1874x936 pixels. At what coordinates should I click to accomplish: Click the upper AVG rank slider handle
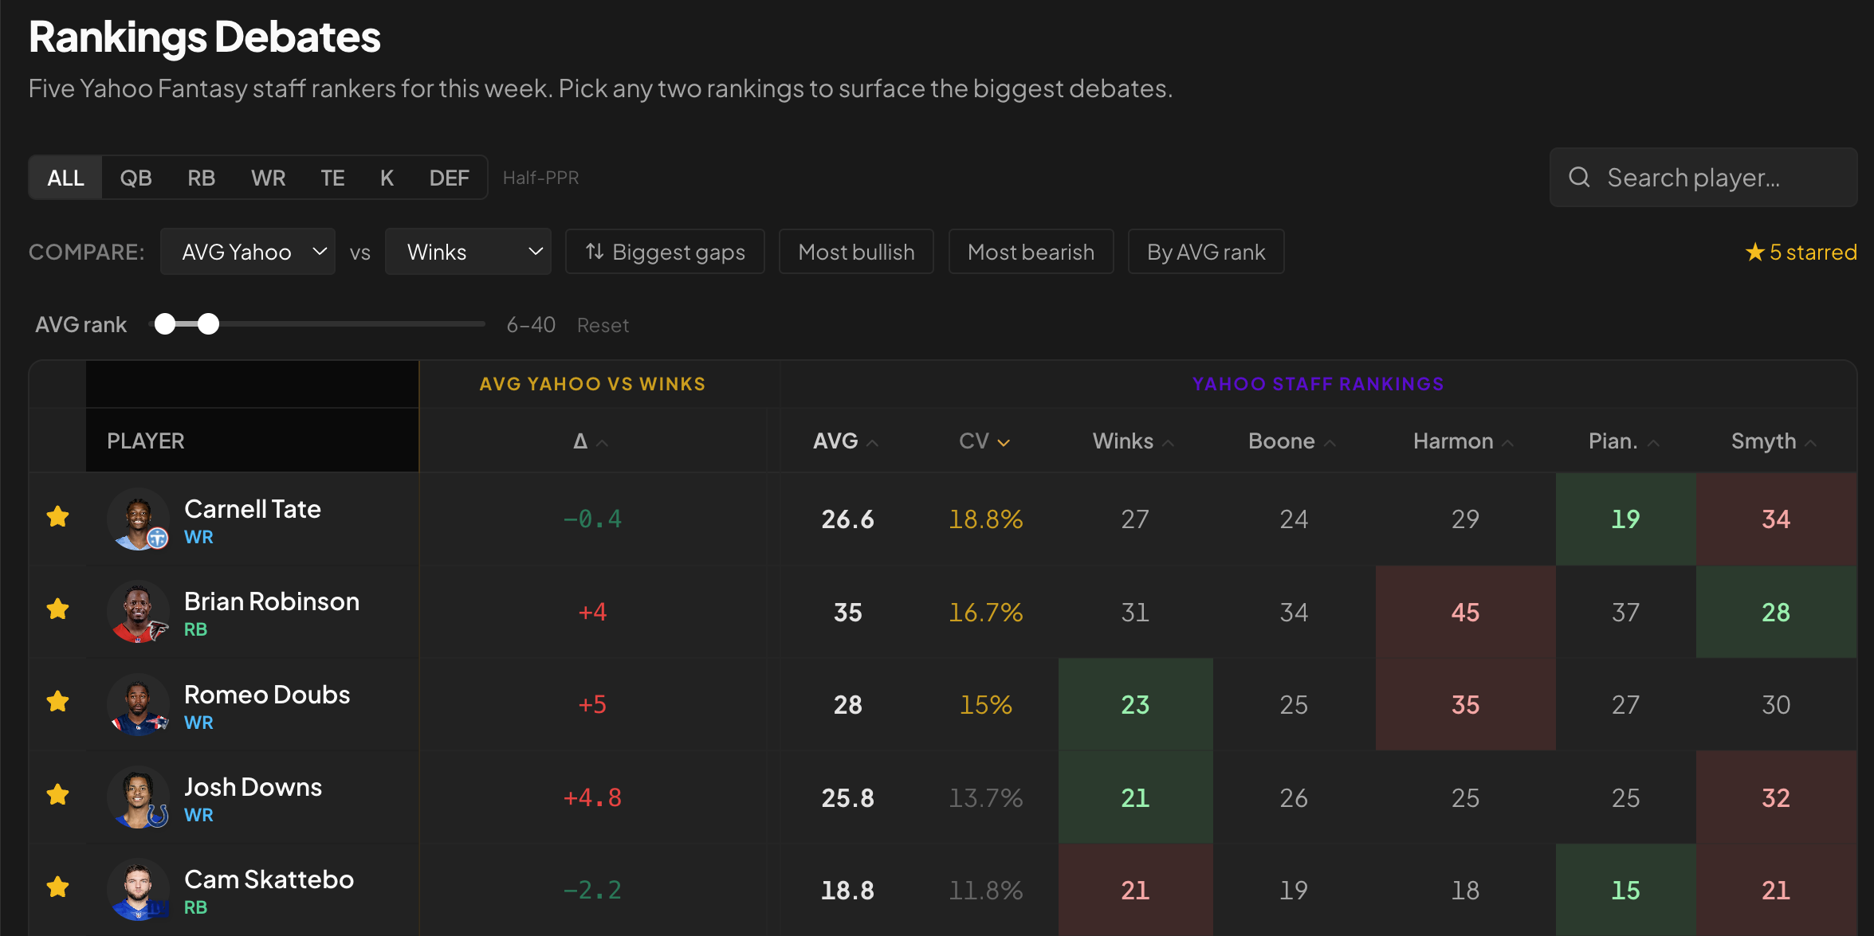[208, 324]
